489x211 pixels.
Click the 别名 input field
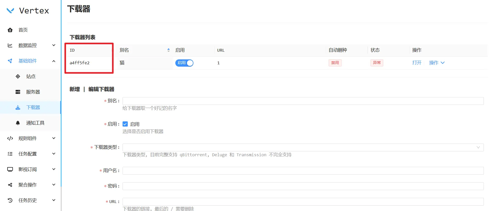303,101
